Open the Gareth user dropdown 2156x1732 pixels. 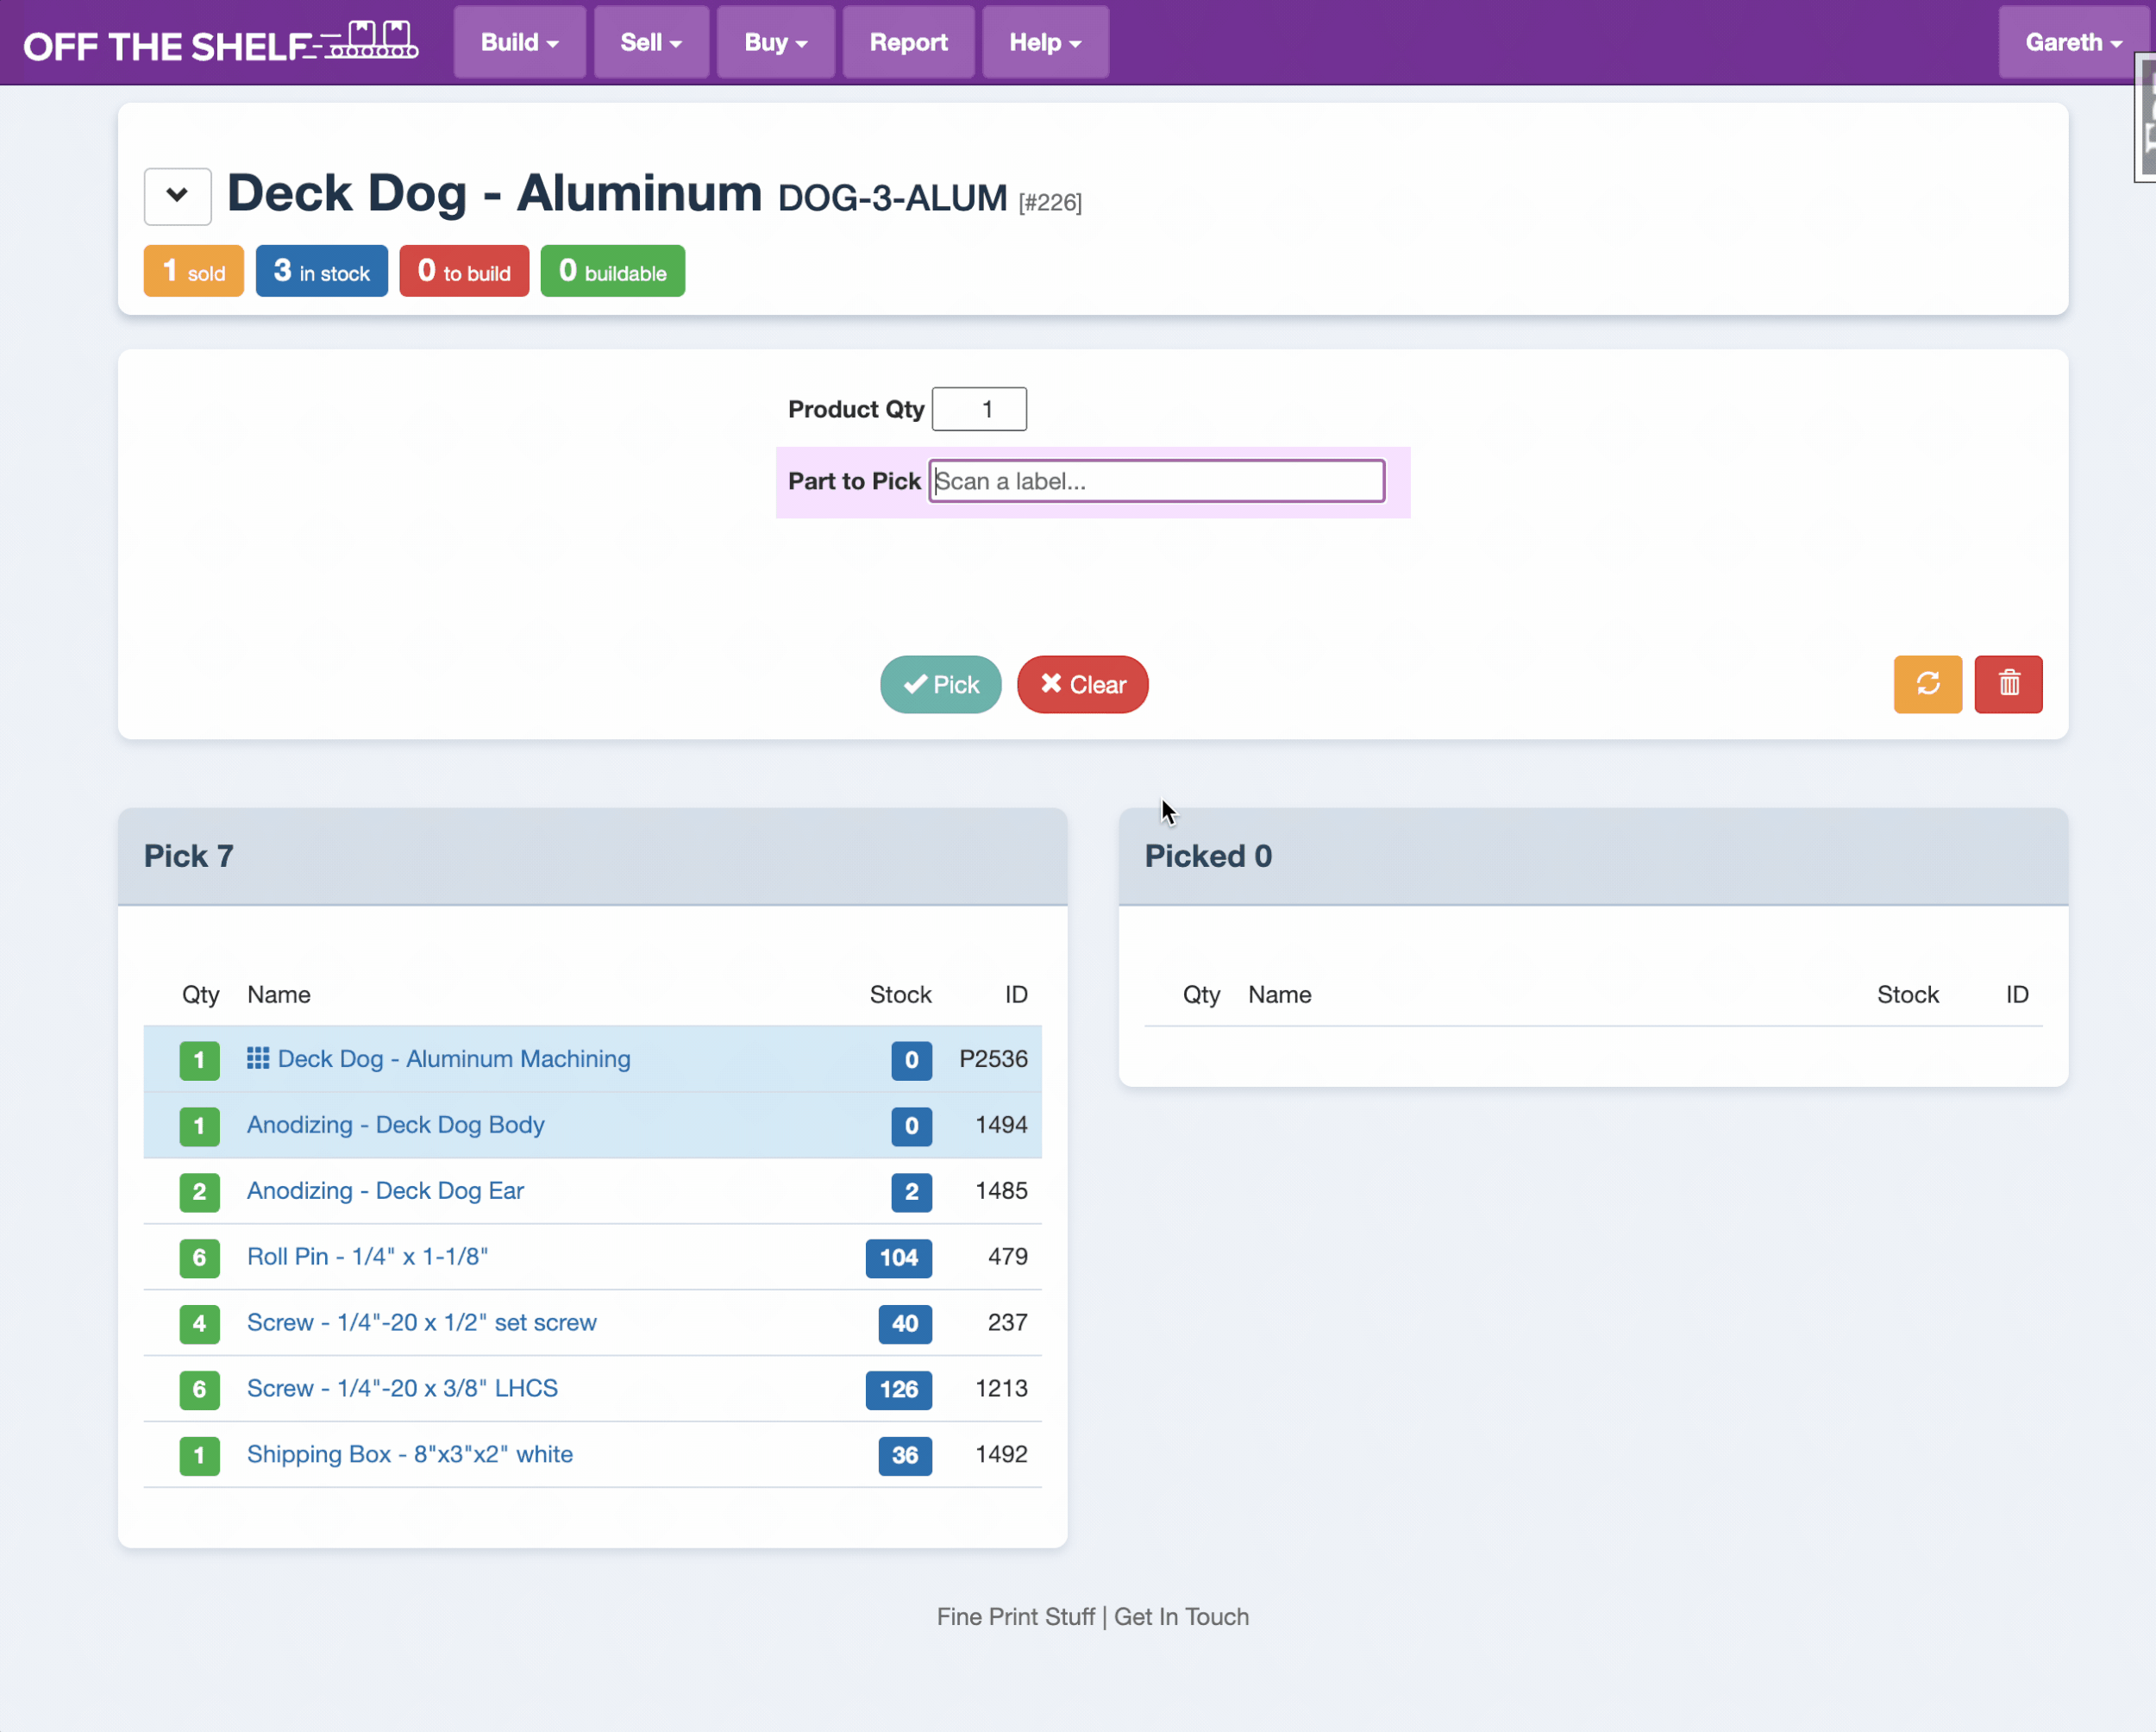2072,43
